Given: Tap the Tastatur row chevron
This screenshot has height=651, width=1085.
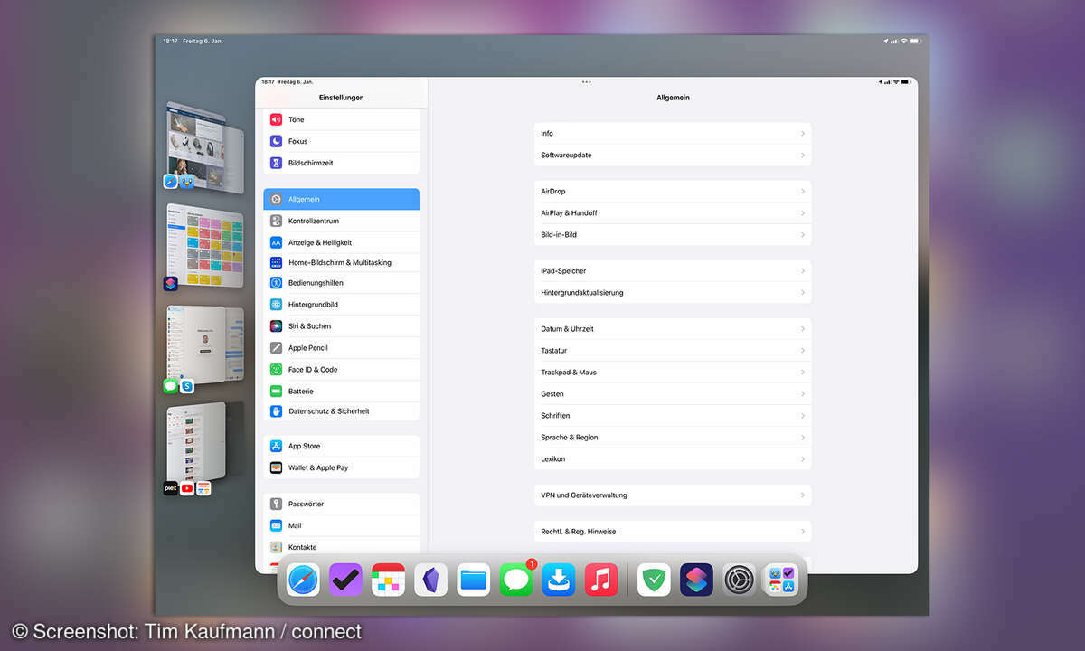Looking at the screenshot, I should click(x=803, y=351).
